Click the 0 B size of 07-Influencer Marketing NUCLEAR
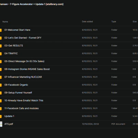The width and height of the screenshot is (138, 138). click(x=134, y=77)
